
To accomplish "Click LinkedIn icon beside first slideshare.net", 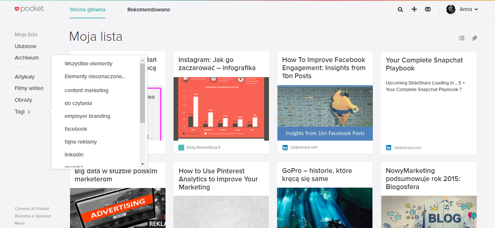I will (285, 148).
